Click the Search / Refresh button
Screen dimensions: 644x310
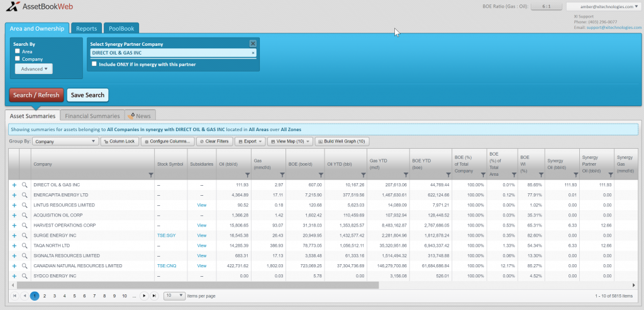pos(36,95)
